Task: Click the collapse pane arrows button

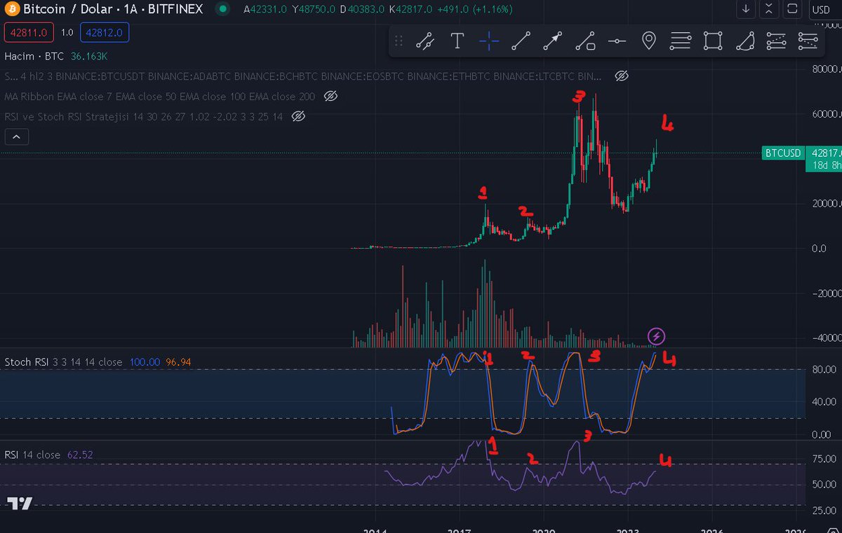Action: 770,10
